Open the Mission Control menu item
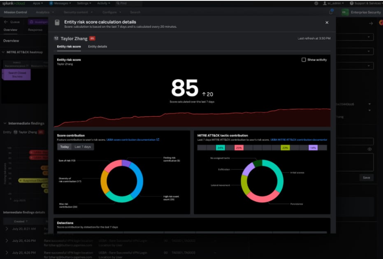This screenshot has width=383, height=259. pyautogui.click(x=16, y=12)
